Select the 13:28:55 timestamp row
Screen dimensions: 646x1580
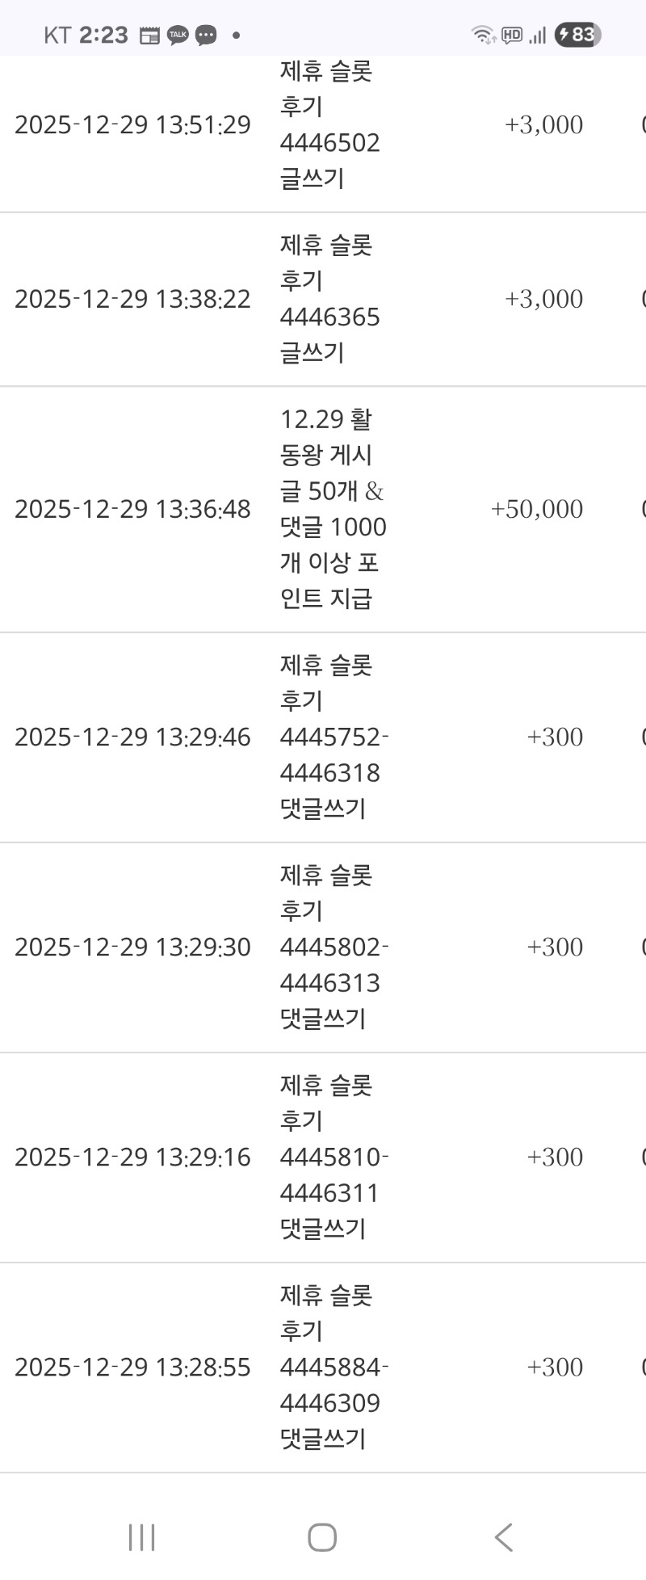(132, 1367)
